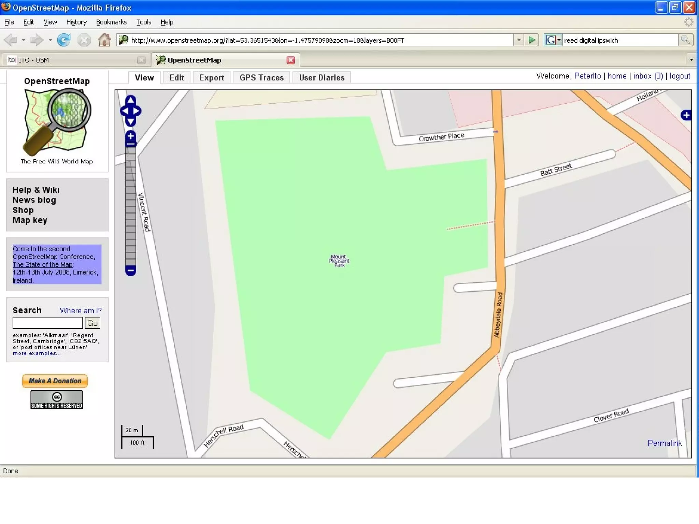
Task: Switch to the Edit tab
Action: [176, 77]
